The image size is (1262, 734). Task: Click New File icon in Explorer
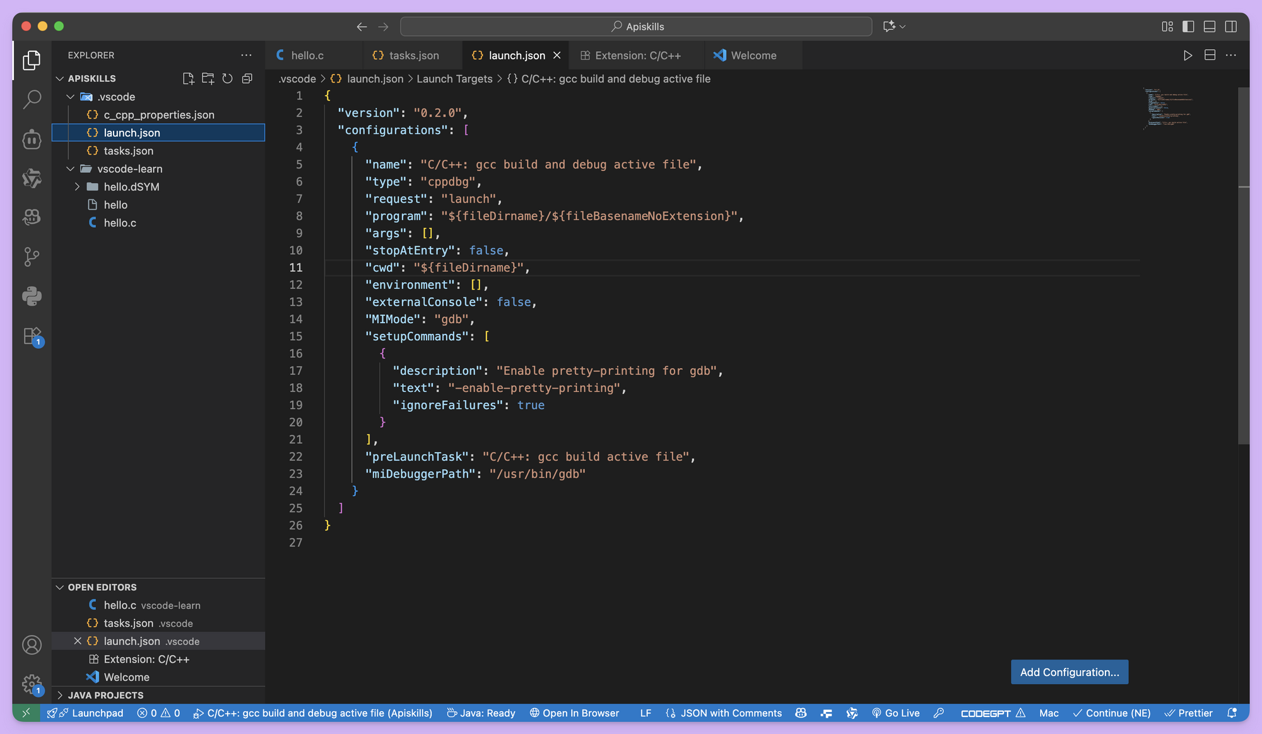[x=188, y=78]
